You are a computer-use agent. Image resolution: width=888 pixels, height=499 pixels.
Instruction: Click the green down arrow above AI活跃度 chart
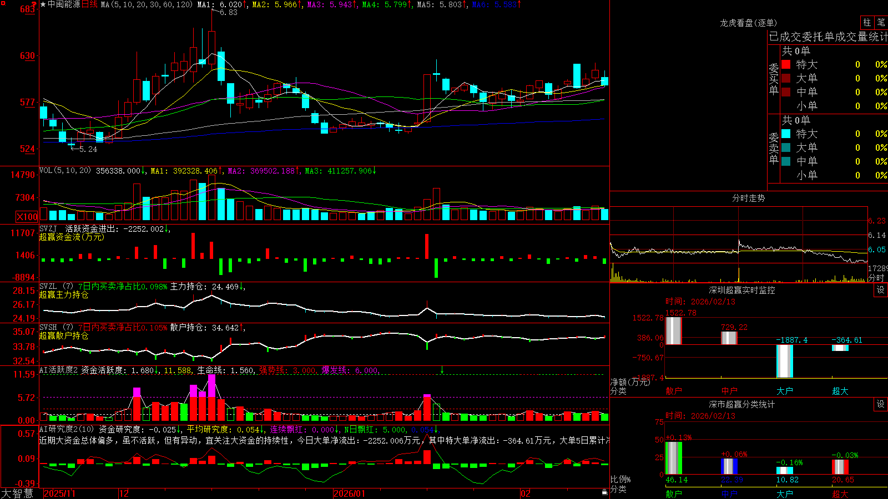pos(442,370)
